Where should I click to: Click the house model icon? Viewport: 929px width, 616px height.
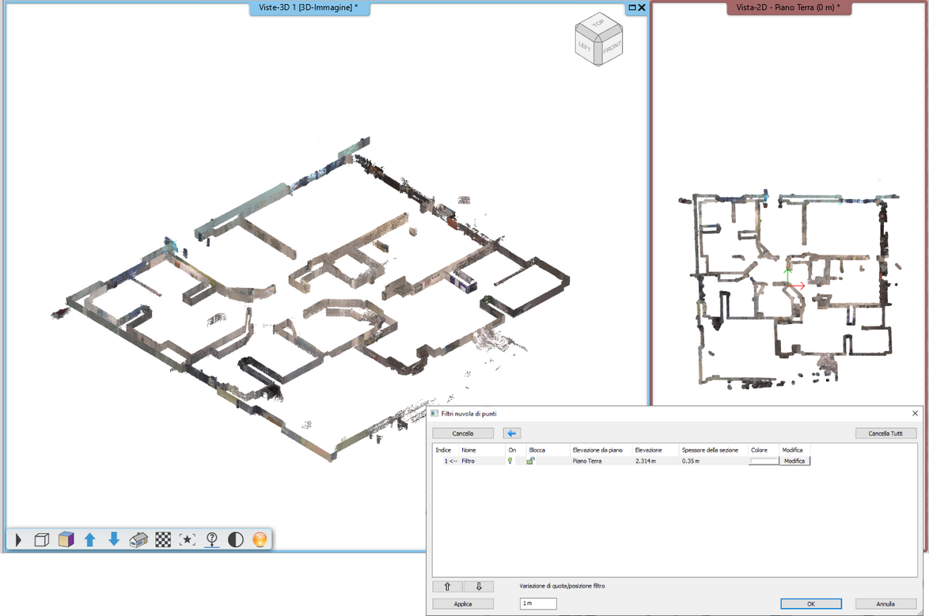(138, 539)
